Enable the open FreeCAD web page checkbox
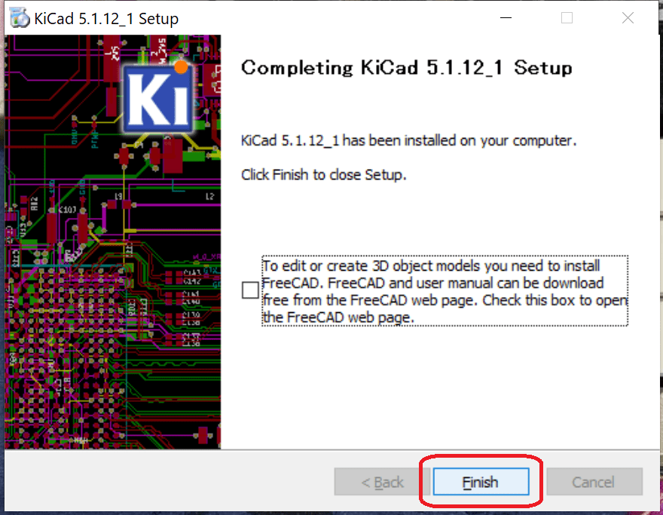Image resolution: width=663 pixels, height=515 pixels. pyautogui.click(x=250, y=290)
